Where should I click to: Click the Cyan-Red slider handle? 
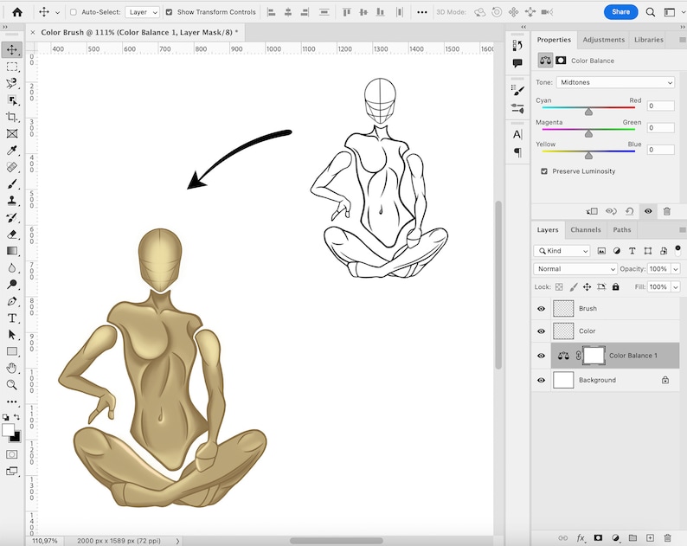[588, 112]
